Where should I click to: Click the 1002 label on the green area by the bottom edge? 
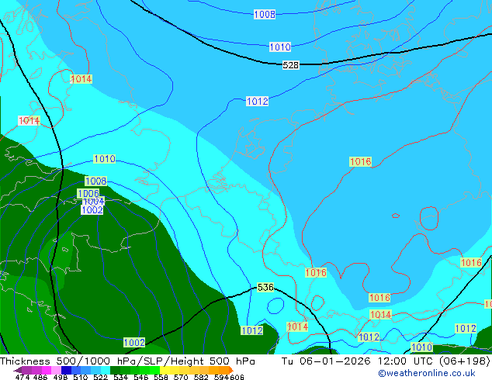134,342
